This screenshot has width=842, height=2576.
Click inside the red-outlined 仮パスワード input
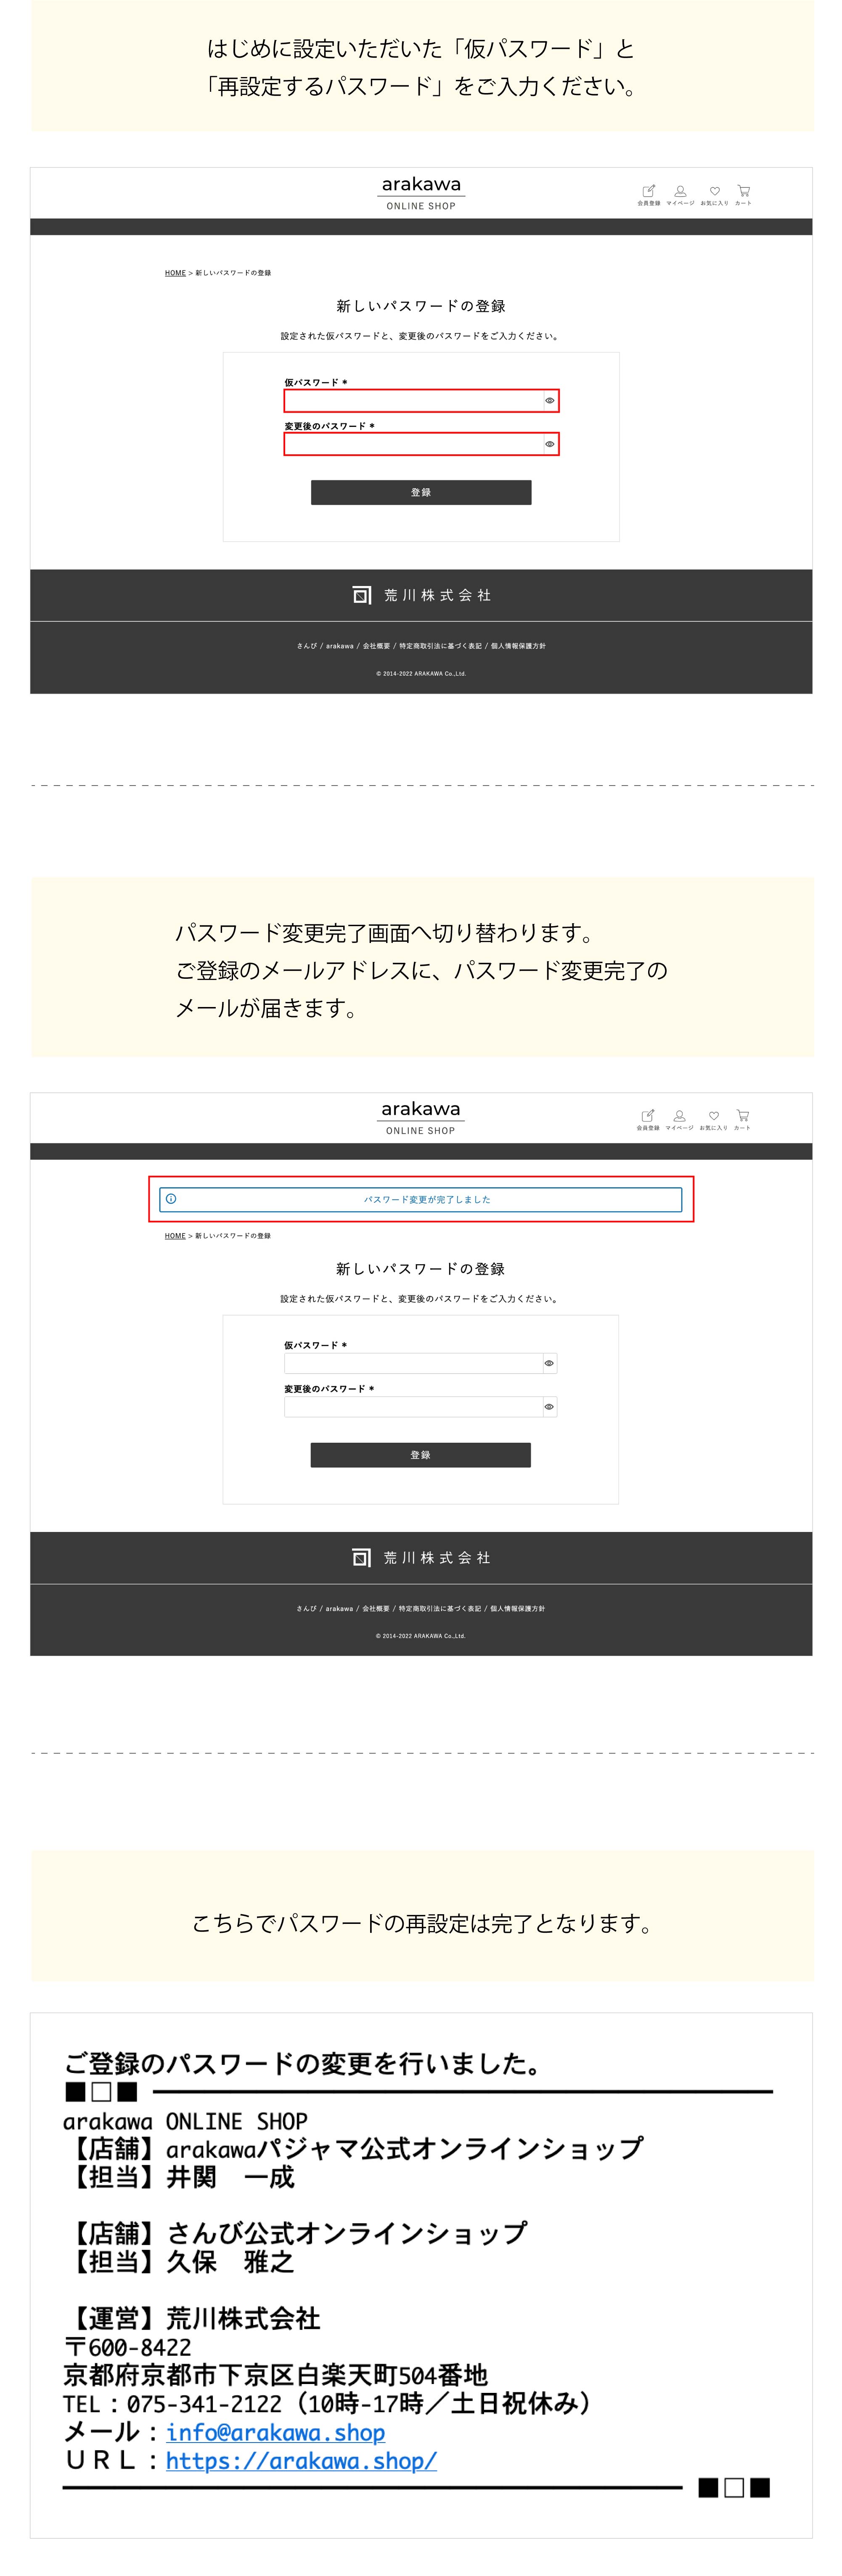click(413, 400)
